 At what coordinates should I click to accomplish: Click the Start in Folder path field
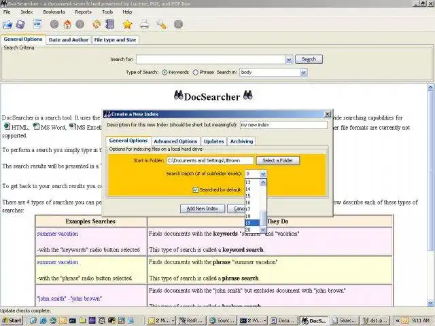click(x=210, y=160)
